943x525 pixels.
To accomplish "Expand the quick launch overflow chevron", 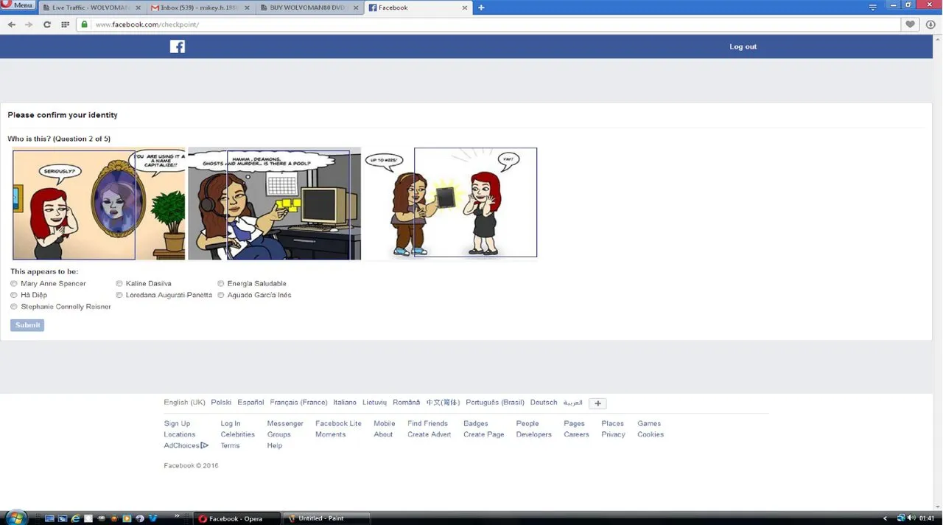I will click(x=177, y=515).
